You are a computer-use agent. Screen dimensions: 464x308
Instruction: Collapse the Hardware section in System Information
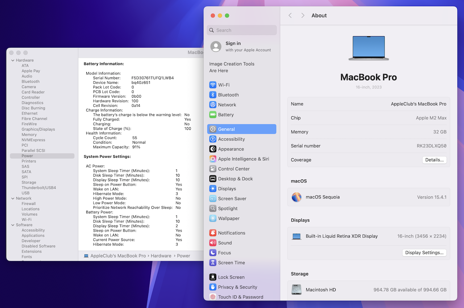tap(13, 60)
